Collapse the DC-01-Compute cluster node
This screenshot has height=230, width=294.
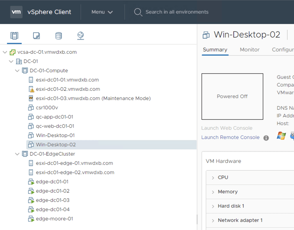18,71
